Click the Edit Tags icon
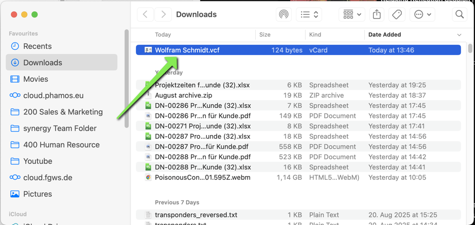475x225 pixels. click(397, 14)
